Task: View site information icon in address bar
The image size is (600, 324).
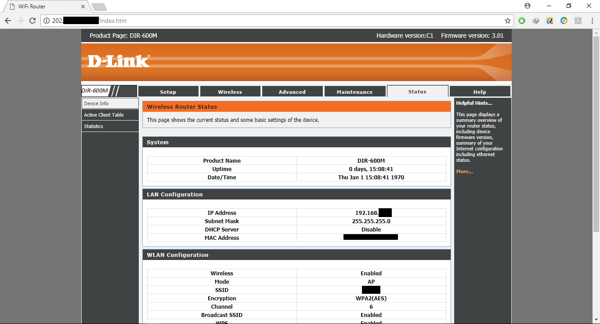Action: 47,21
